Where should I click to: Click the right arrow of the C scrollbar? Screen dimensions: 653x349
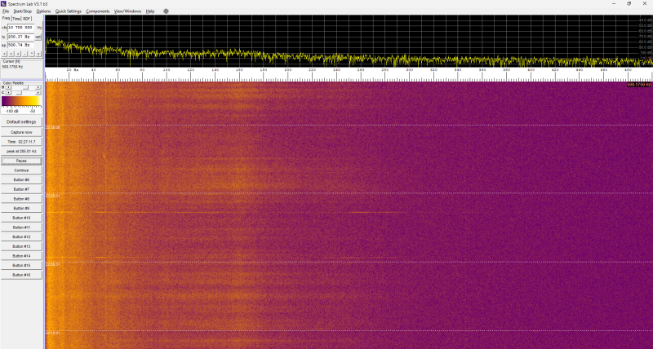click(x=38, y=93)
